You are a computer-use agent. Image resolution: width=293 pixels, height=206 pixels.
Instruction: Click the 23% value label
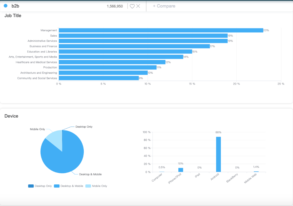click(266, 30)
